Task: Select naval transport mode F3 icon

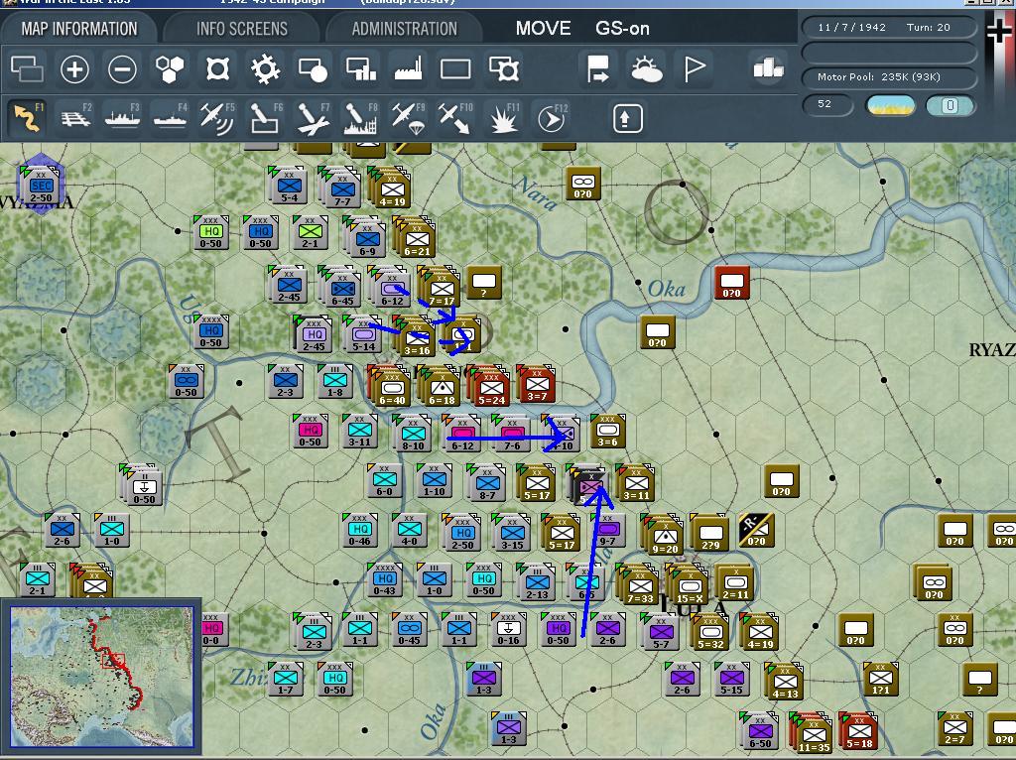Action: pos(122,118)
